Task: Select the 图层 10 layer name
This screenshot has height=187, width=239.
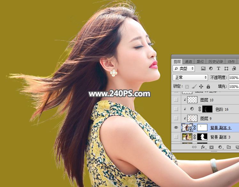Action: point(207,100)
